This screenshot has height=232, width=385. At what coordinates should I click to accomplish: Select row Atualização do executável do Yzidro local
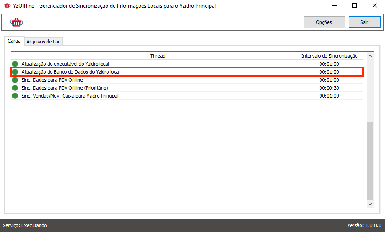coord(187,64)
